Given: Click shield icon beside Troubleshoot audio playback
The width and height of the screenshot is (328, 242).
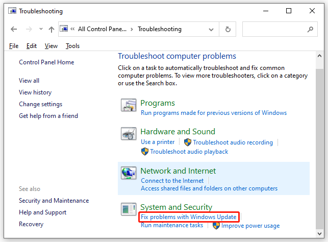Looking at the screenshot, I should 145,152.
